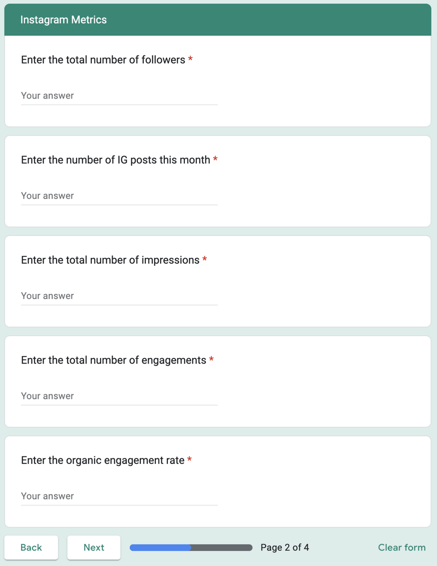Click the Your answer placeholder under impressions
The image size is (437, 566).
click(48, 295)
